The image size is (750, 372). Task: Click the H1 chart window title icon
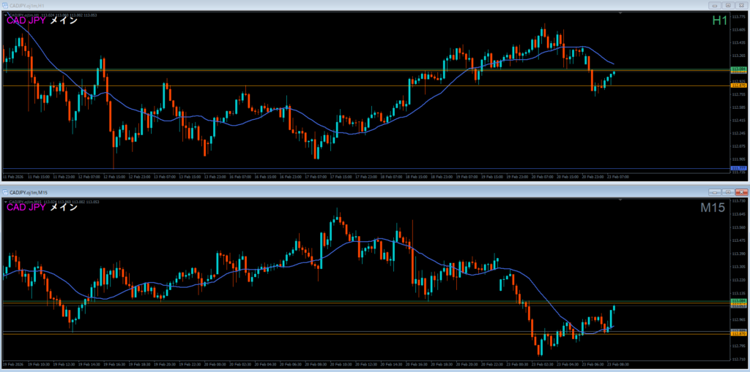click(x=4, y=6)
